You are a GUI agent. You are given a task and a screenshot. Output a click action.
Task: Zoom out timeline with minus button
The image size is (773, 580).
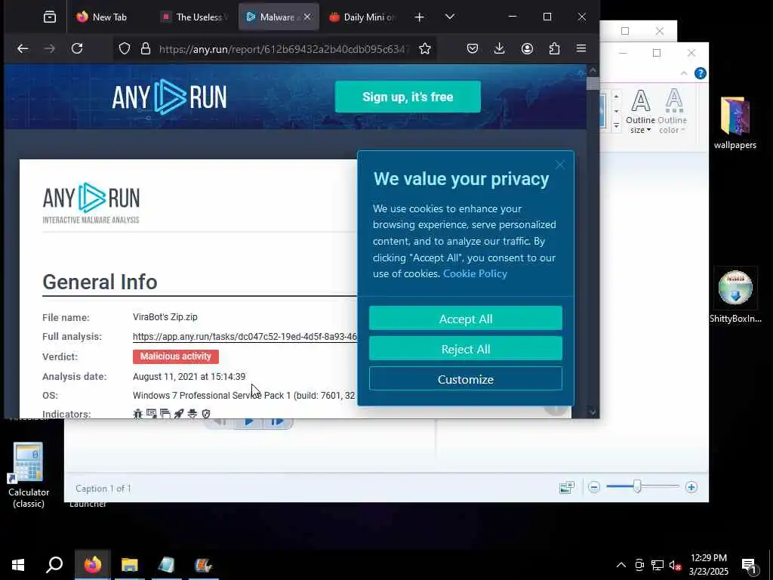coord(594,487)
